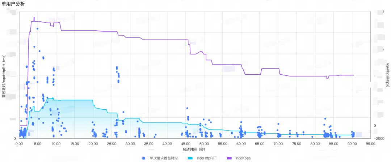Click the 90.00 x-axis tick label
Image resolution: width=391 pixels, height=162 pixels.
(x=352, y=144)
